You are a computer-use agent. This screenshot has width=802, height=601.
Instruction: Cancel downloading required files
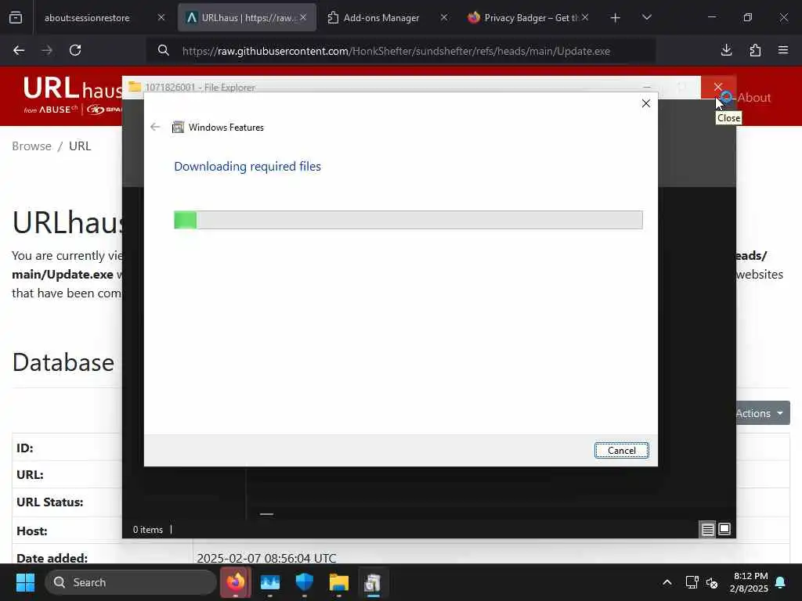pos(621,450)
